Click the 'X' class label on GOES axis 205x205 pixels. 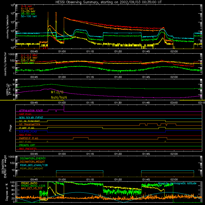click(x=14, y=80)
